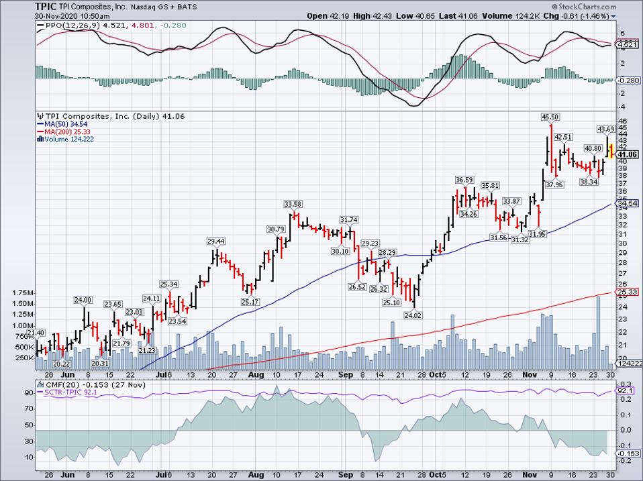Viewport: 643px width, 481px height.
Task: Click the 41.06 last price flag on axis
Action: coord(628,154)
